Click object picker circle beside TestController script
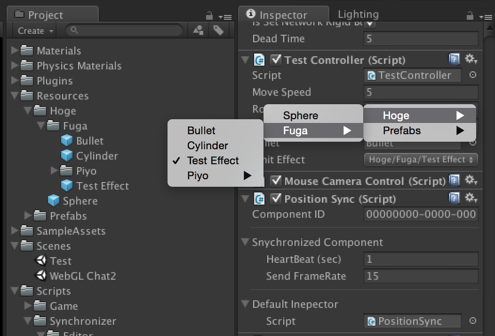Image resolution: width=495 pixels, height=336 pixels. pos(472,75)
